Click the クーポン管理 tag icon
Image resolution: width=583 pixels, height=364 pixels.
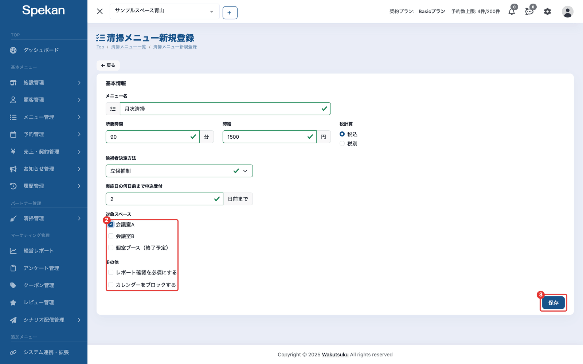pos(13,285)
